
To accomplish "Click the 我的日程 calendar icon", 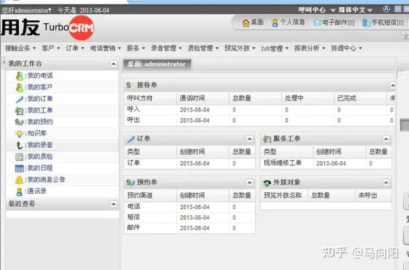I will coord(19,168).
